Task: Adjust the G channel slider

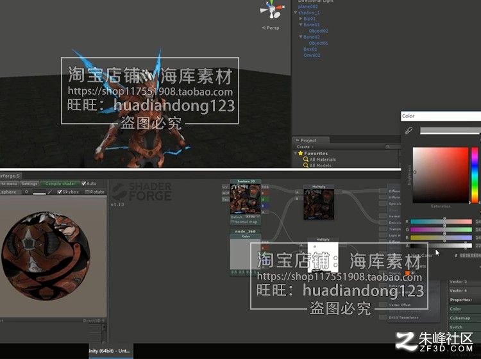Action: tap(441, 230)
